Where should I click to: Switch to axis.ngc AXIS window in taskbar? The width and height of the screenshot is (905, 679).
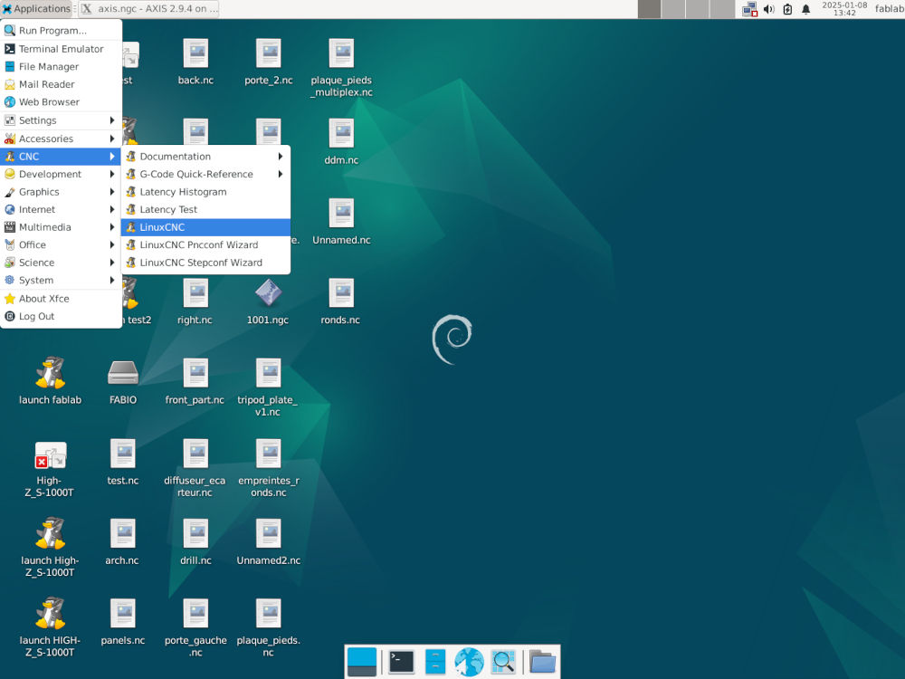[x=149, y=9]
